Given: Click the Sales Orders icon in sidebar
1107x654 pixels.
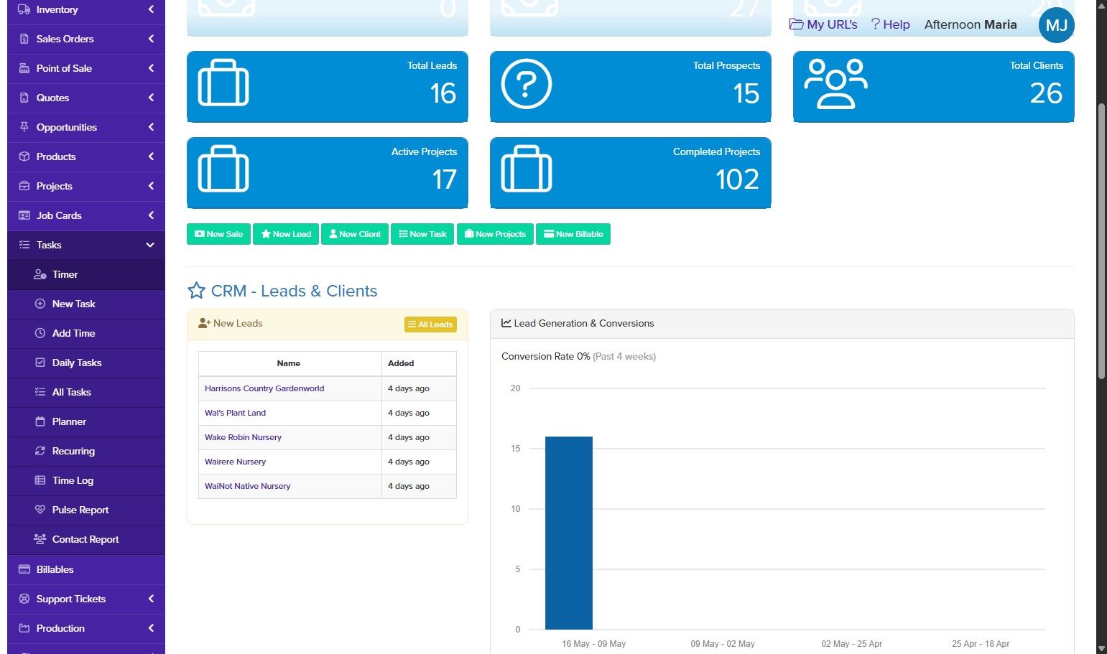Looking at the screenshot, I should (x=24, y=39).
